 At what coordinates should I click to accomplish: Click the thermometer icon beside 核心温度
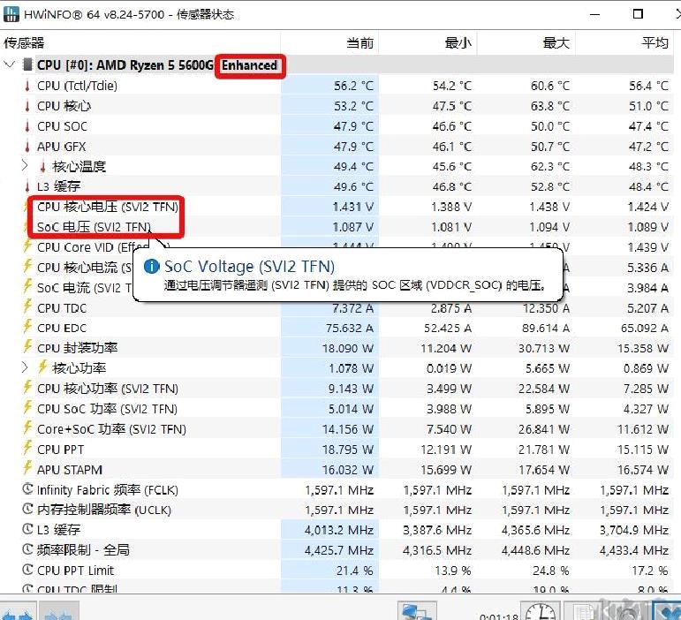coord(42,166)
